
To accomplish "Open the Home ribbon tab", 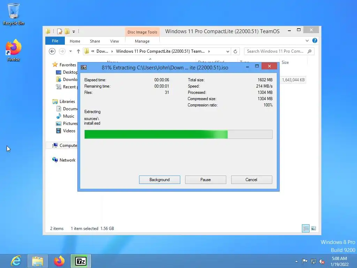I will click(75, 41).
